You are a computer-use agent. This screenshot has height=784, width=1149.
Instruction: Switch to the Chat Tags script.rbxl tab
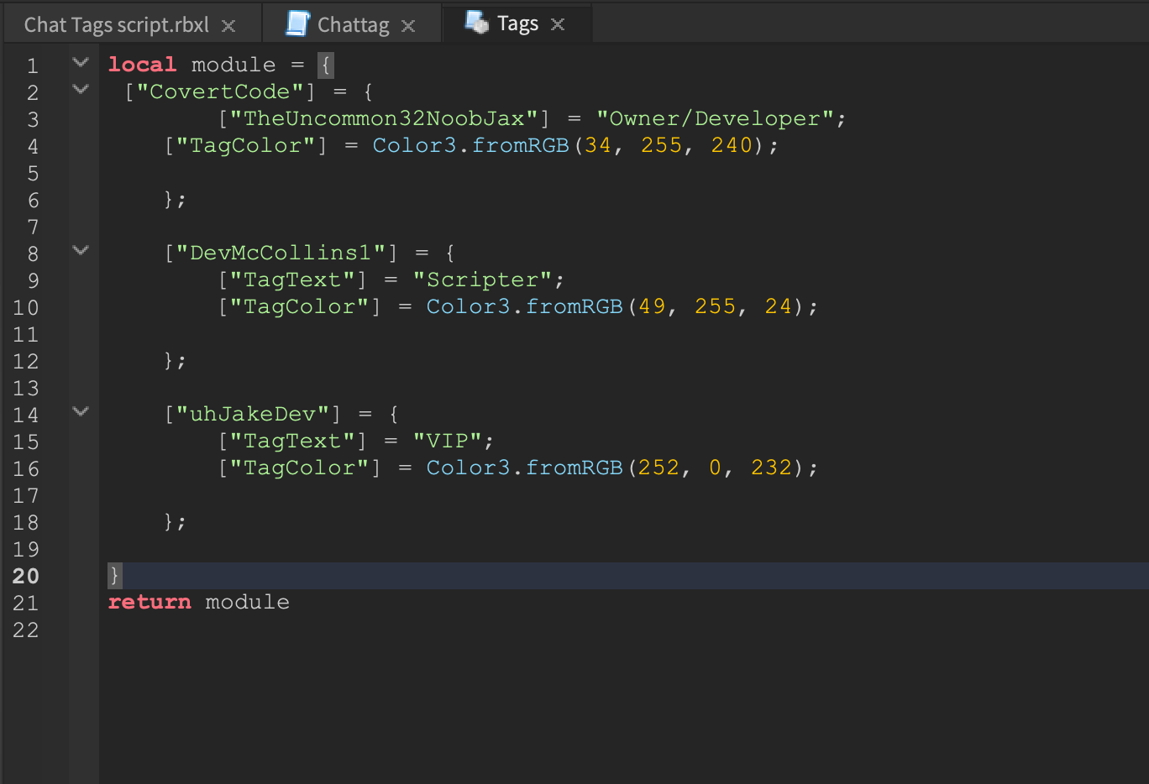click(x=118, y=24)
